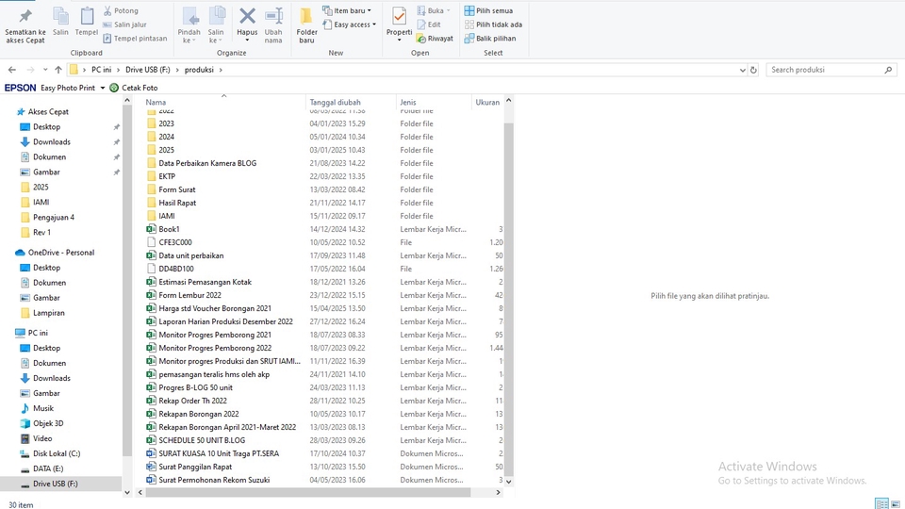Create a new folder with Folder baru

pos(307,25)
